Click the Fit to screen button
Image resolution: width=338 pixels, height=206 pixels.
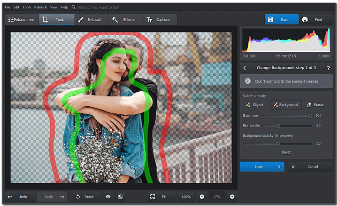[161, 197]
